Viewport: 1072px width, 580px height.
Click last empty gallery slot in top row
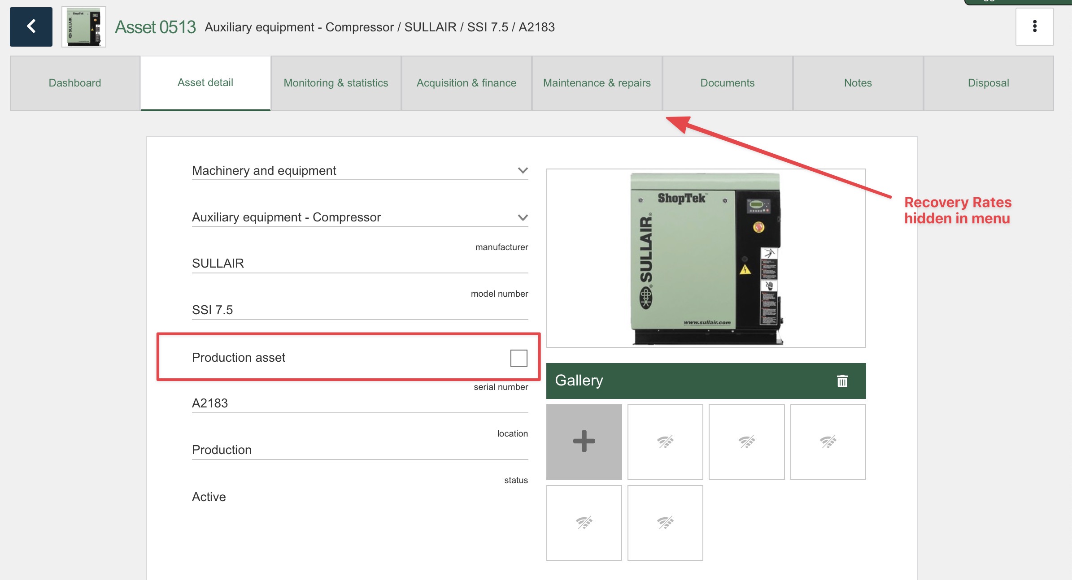828,441
